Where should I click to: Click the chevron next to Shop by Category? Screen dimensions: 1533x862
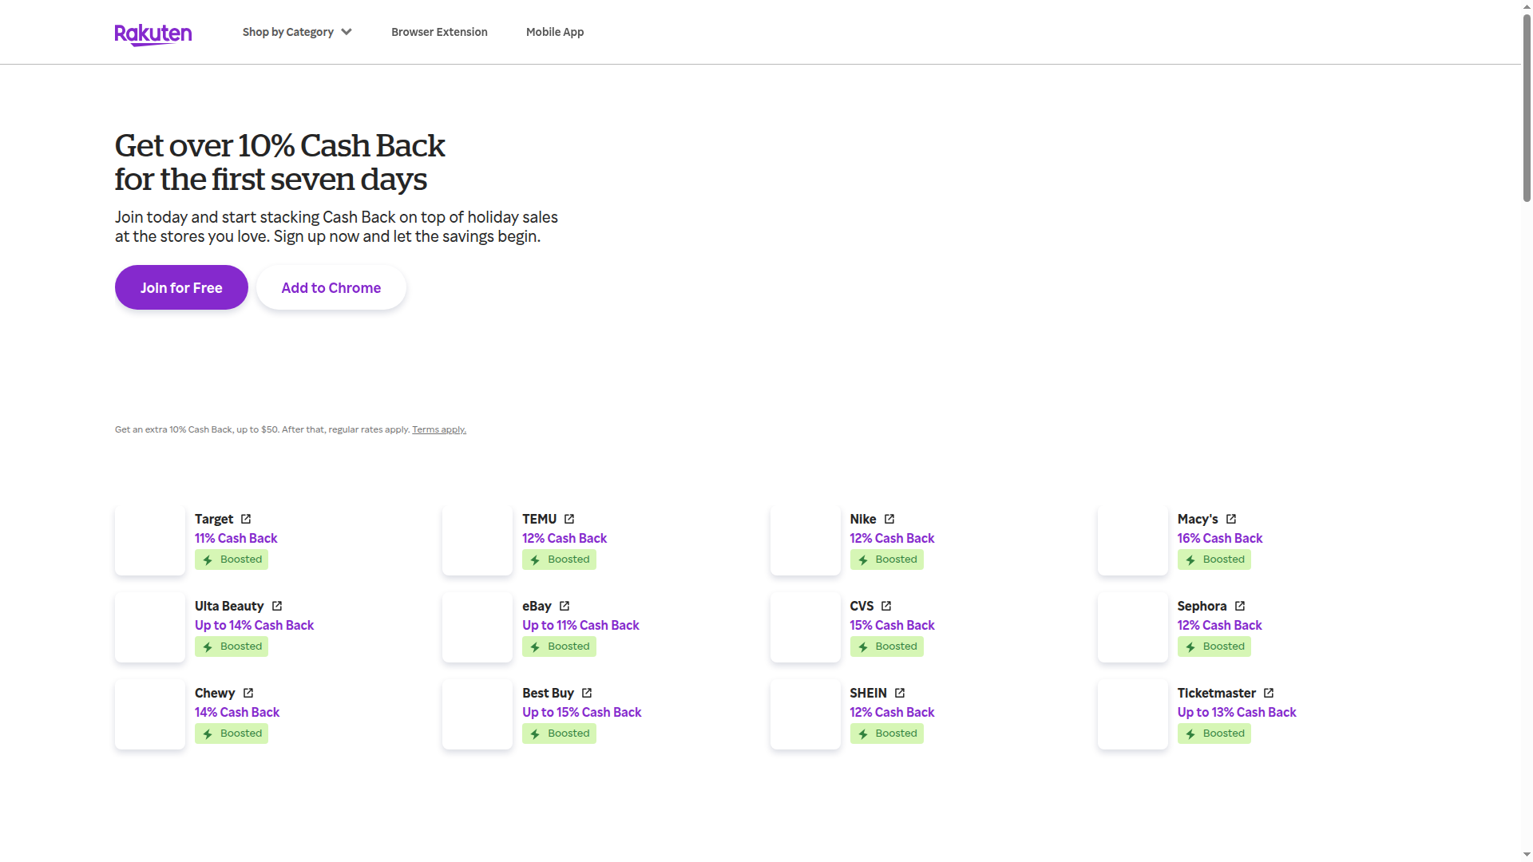347,32
